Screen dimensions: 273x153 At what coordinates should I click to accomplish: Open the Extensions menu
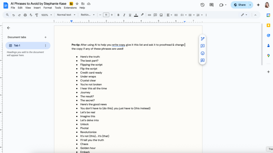click(x=70, y=7)
